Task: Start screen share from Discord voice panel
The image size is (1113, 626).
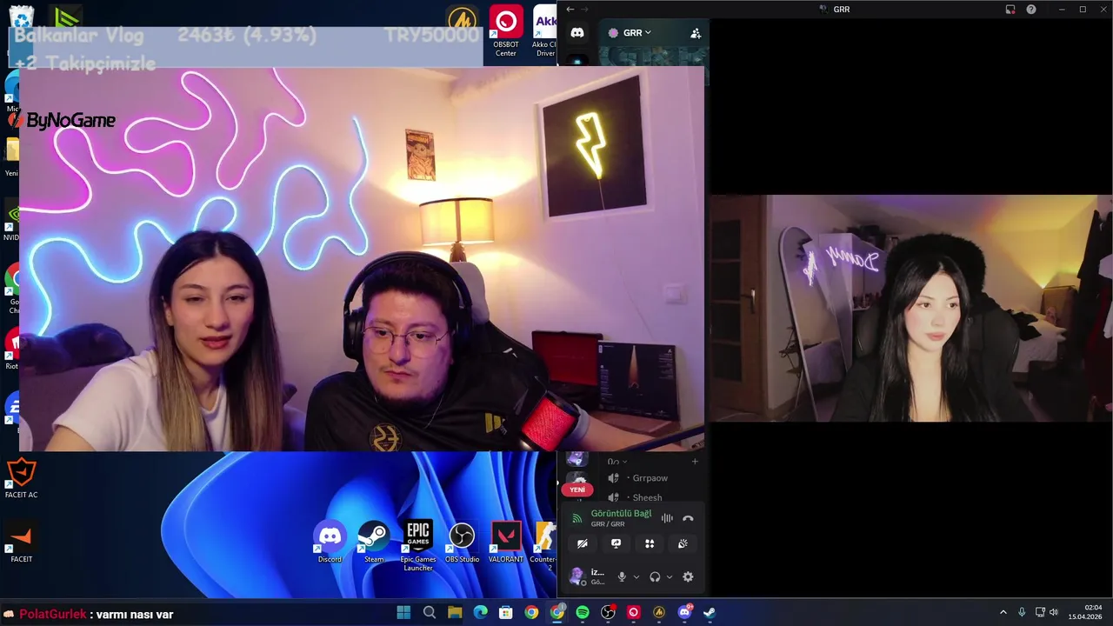Action: tap(616, 543)
